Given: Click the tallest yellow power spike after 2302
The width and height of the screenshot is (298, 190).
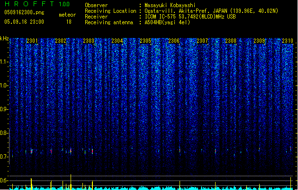Looking at the screenshot, I should click(x=71, y=182).
